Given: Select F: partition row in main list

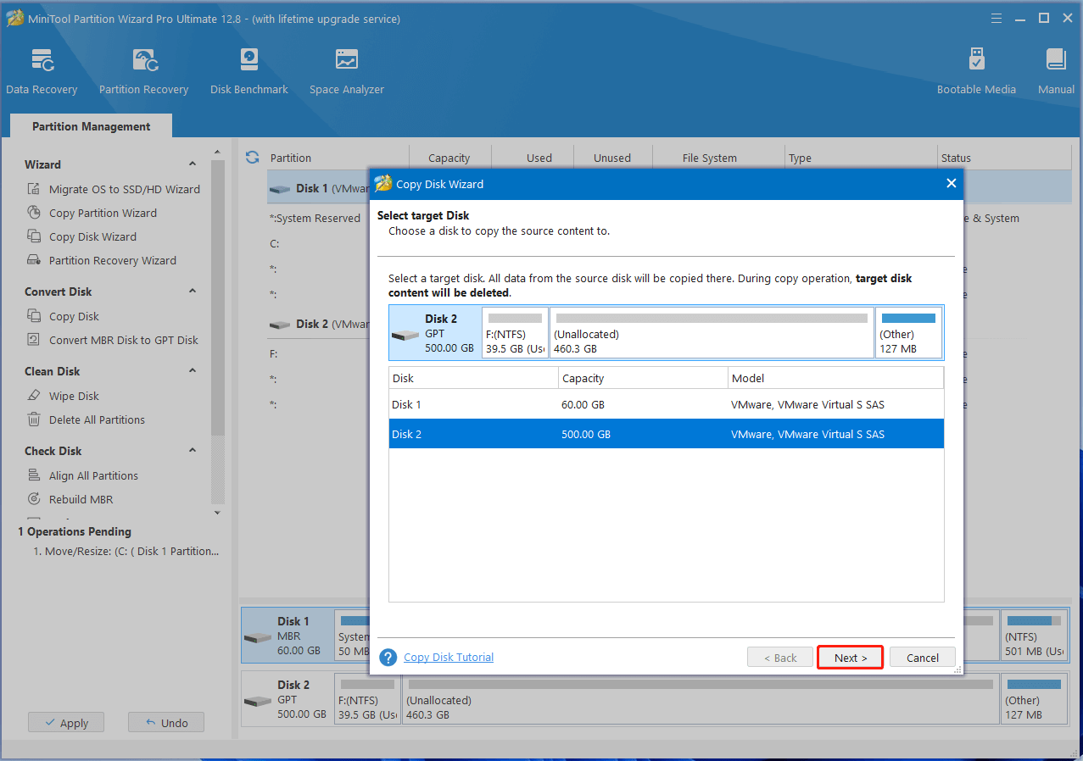Looking at the screenshot, I should [x=318, y=353].
